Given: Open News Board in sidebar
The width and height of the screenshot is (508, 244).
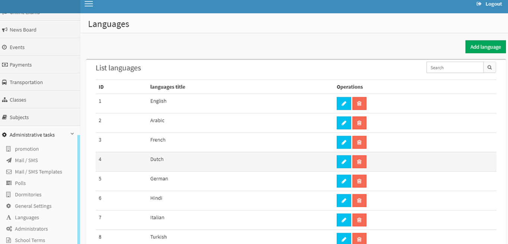Looking at the screenshot, I should pyautogui.click(x=40, y=30).
